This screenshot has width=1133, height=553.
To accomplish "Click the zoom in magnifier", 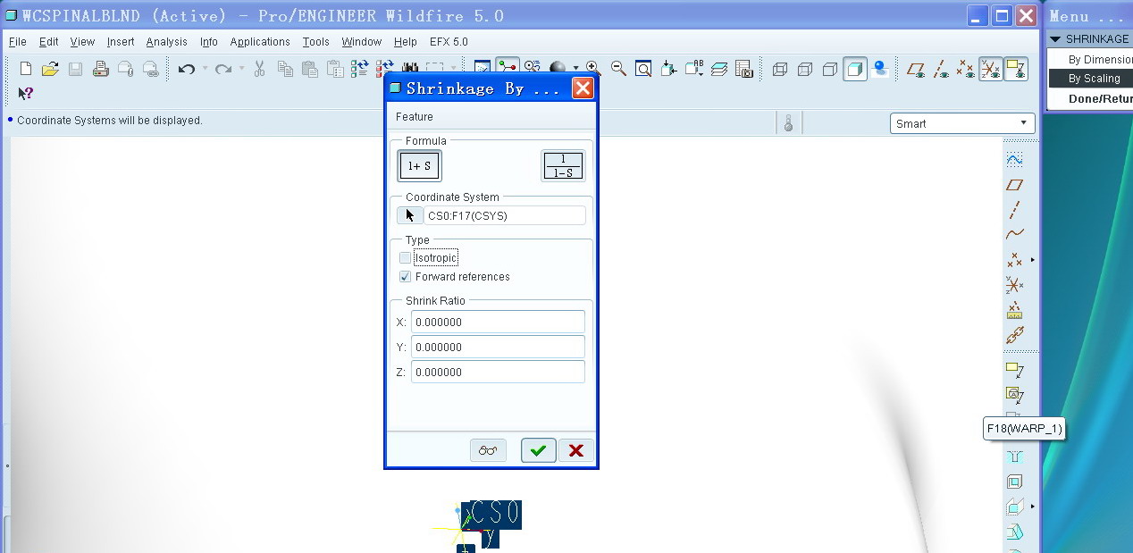I will [592, 68].
